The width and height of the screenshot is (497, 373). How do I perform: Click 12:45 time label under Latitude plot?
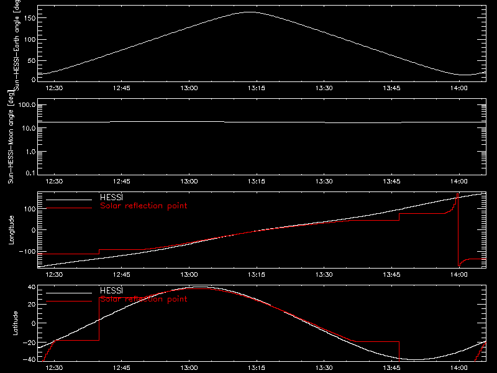(121, 368)
